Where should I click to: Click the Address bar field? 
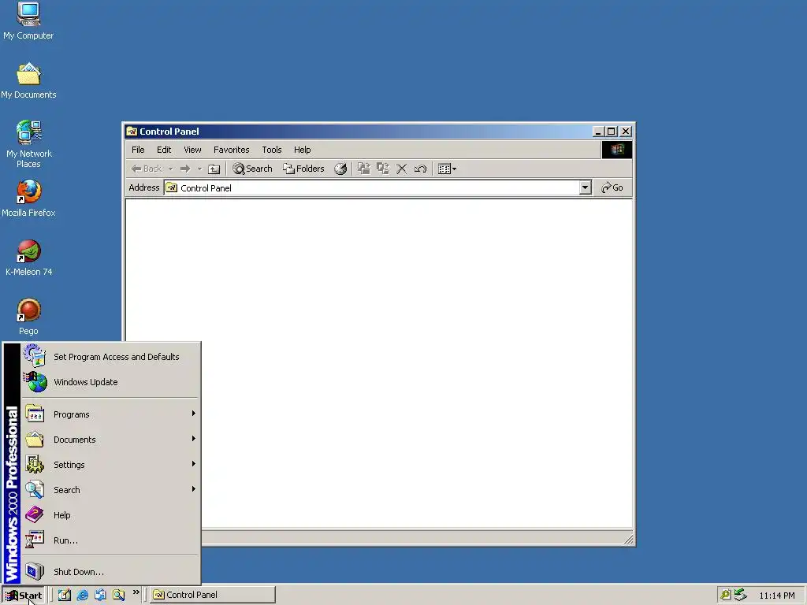coord(377,187)
